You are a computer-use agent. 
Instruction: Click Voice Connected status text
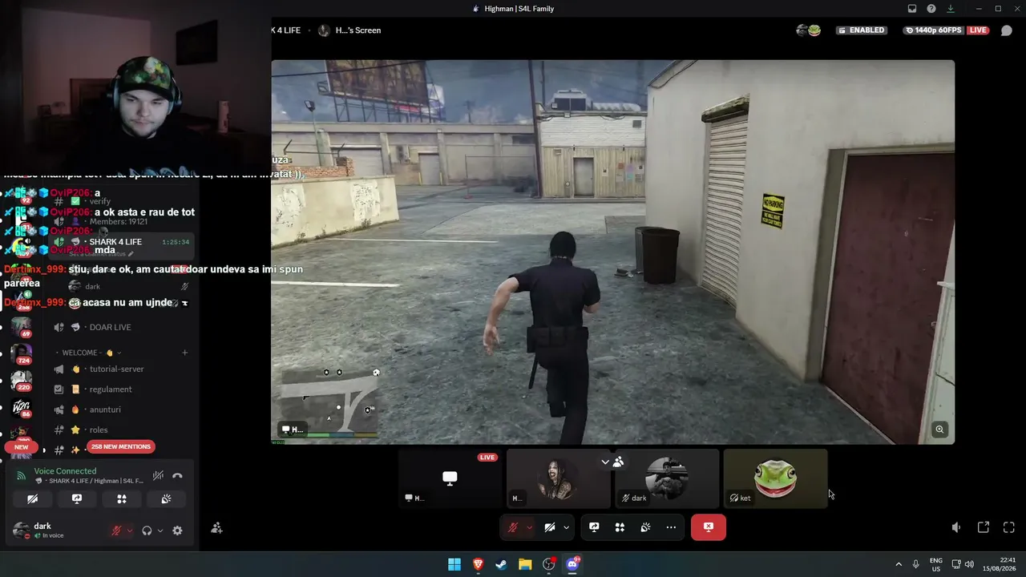[65, 471]
